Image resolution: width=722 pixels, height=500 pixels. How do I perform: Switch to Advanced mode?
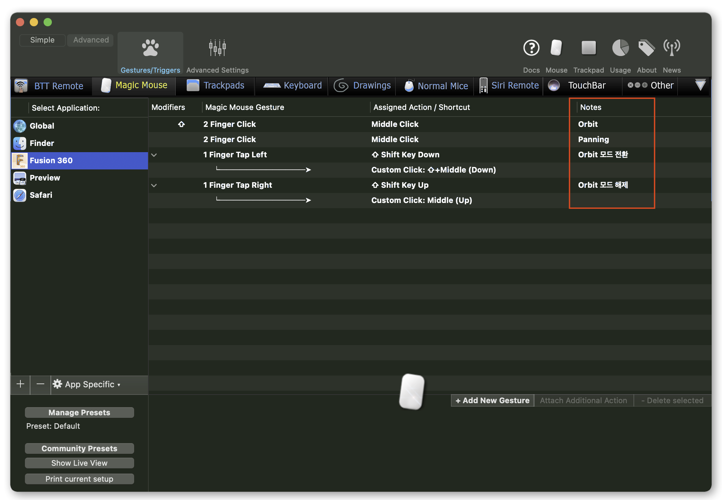coord(91,40)
